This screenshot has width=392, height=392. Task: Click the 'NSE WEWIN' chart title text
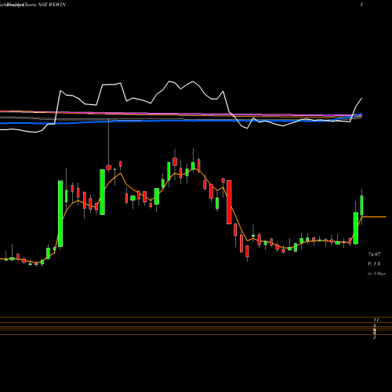(x=52, y=5)
